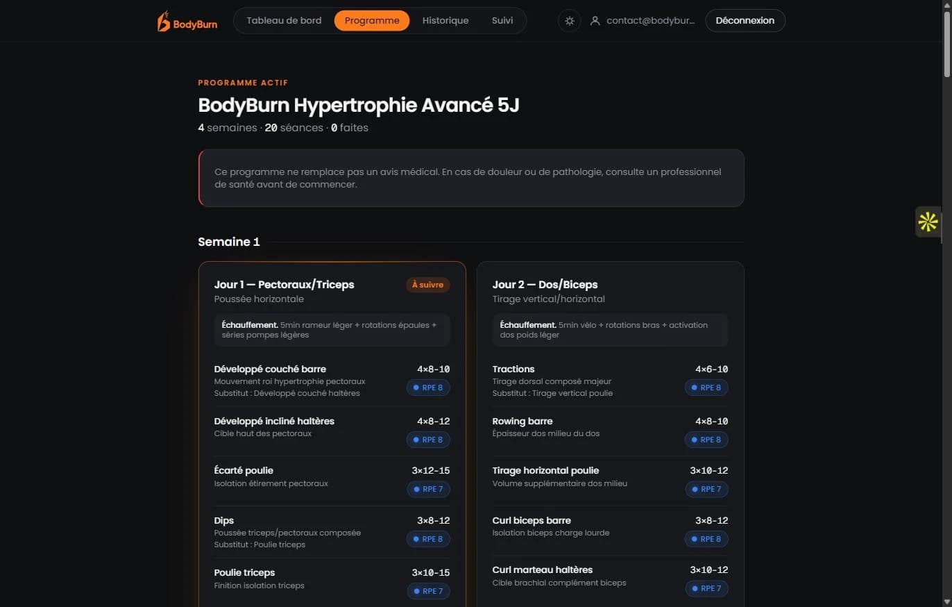
Task: Click the user profile icon
Action: click(595, 21)
